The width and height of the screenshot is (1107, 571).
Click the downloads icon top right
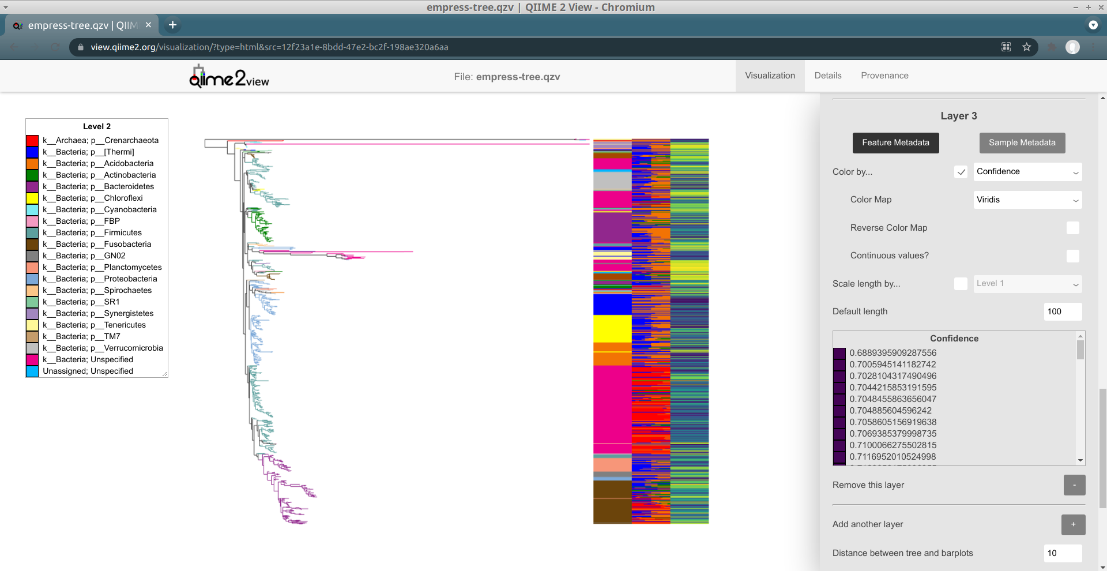(x=1093, y=25)
